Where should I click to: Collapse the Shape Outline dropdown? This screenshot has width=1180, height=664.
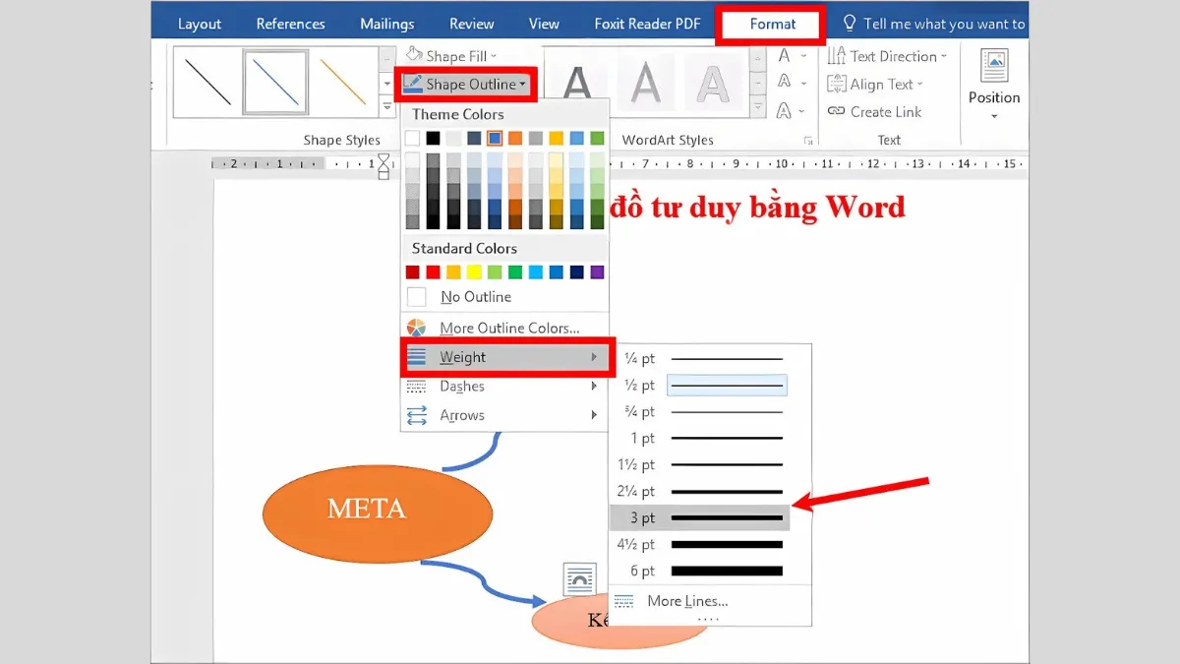coord(465,85)
